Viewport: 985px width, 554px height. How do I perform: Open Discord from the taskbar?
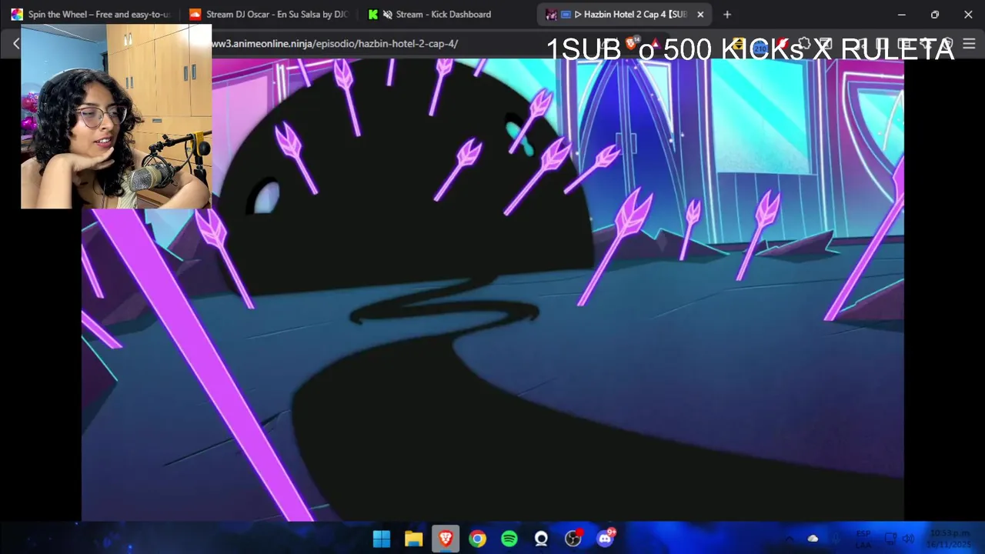click(x=606, y=539)
